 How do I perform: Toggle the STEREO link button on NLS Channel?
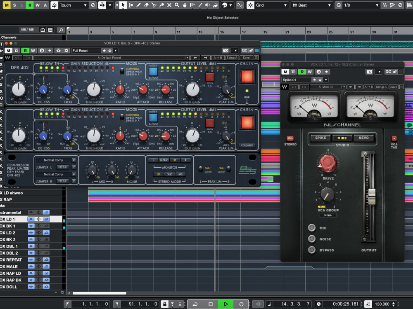pos(290,138)
